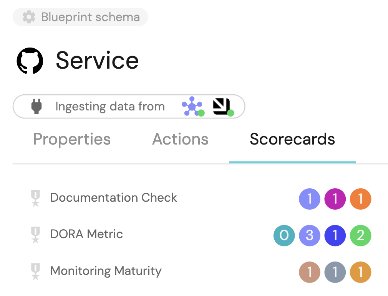Click the purple network integration icon
Viewport: 388px width, 296px height.
(x=192, y=106)
